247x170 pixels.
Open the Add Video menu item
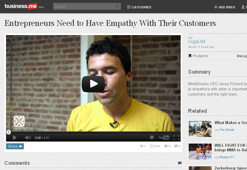point(225,7)
